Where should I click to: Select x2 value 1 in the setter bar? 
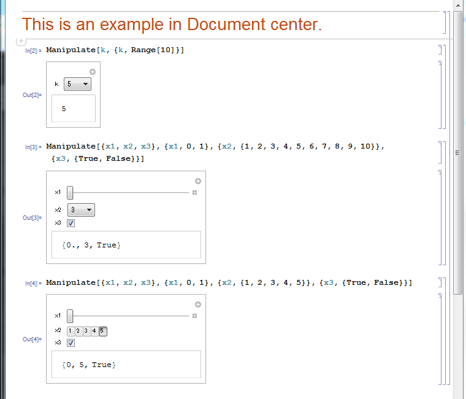click(x=70, y=331)
